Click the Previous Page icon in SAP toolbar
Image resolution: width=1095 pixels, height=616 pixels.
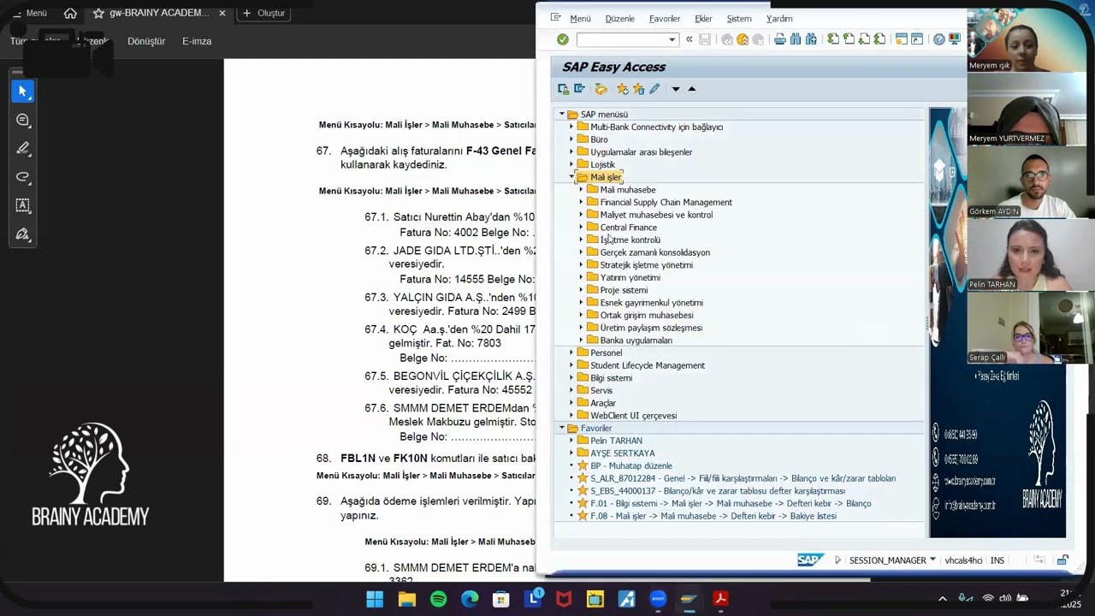coord(849,39)
